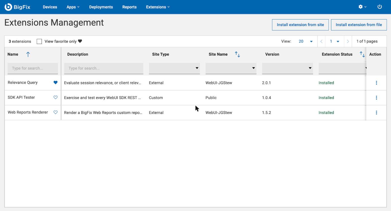Open the Extension Status filter dropdown

coord(342,68)
